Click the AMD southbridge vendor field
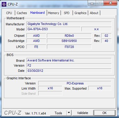Screen dimensions: 119x118 tap(36, 41)
